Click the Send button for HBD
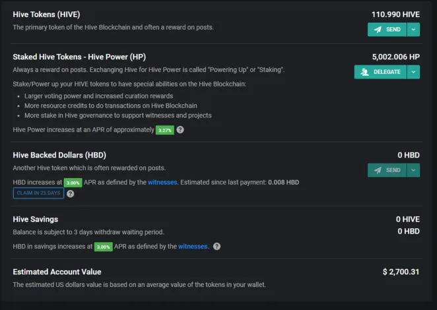This screenshot has width=437, height=310. (x=387, y=170)
